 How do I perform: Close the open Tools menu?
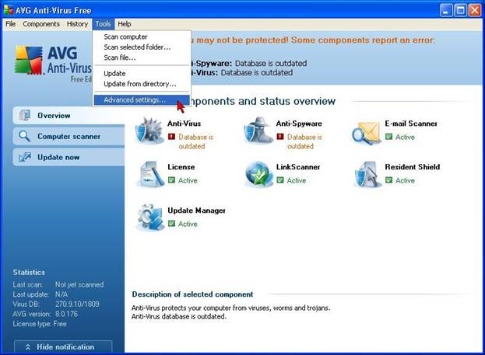click(103, 24)
